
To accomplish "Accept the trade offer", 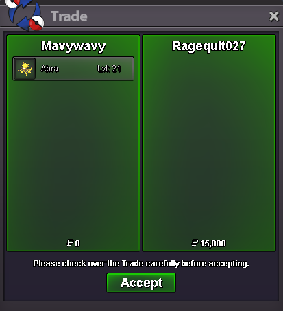I will pos(141,283).
